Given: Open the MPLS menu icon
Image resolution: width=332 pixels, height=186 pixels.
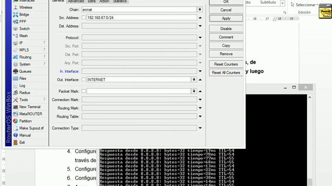Looking at the screenshot, I should [16, 50].
